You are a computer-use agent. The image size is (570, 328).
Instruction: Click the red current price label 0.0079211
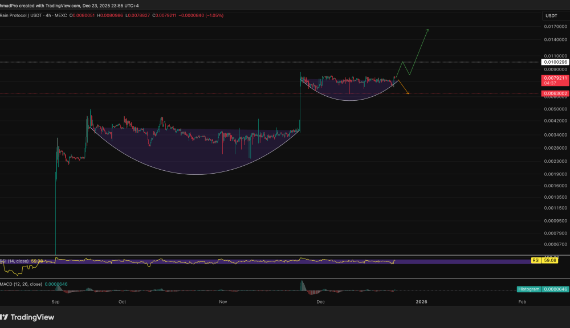click(x=555, y=77)
